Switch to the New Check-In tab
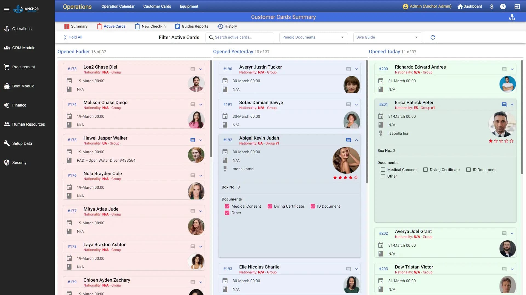526x295 pixels. [150, 26]
